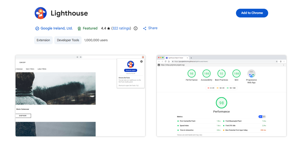Click the Best Practices score gauge

click(221, 74)
